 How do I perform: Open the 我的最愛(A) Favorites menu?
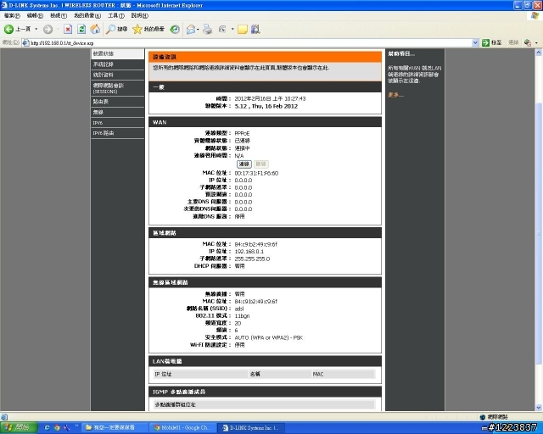tap(87, 15)
